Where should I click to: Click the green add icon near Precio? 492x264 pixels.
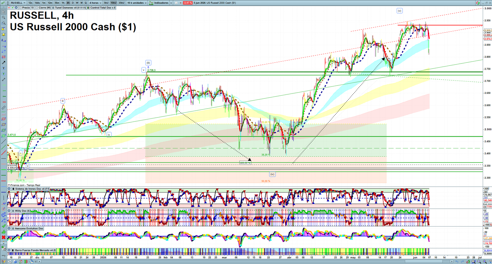point(13,8)
